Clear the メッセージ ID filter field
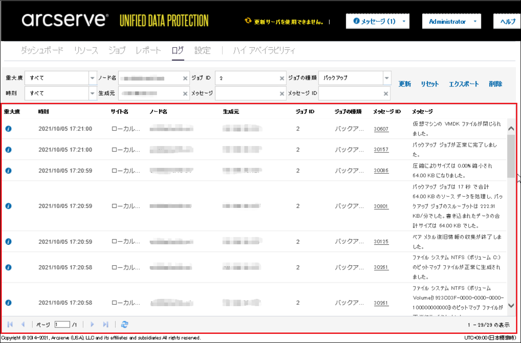 tap(386, 93)
